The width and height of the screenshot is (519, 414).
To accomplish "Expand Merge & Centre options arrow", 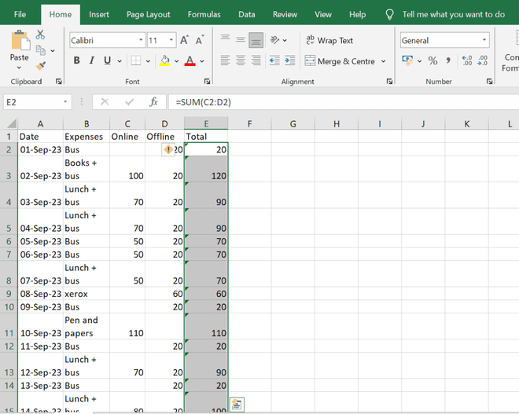I will pos(383,61).
